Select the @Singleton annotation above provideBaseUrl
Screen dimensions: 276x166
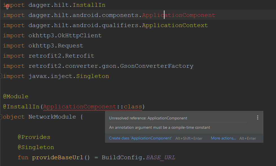click(x=36, y=147)
